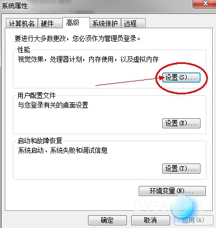The height and width of the screenshot is (228, 216).
Task: Click the 性能 group label
Action: click(x=24, y=50)
